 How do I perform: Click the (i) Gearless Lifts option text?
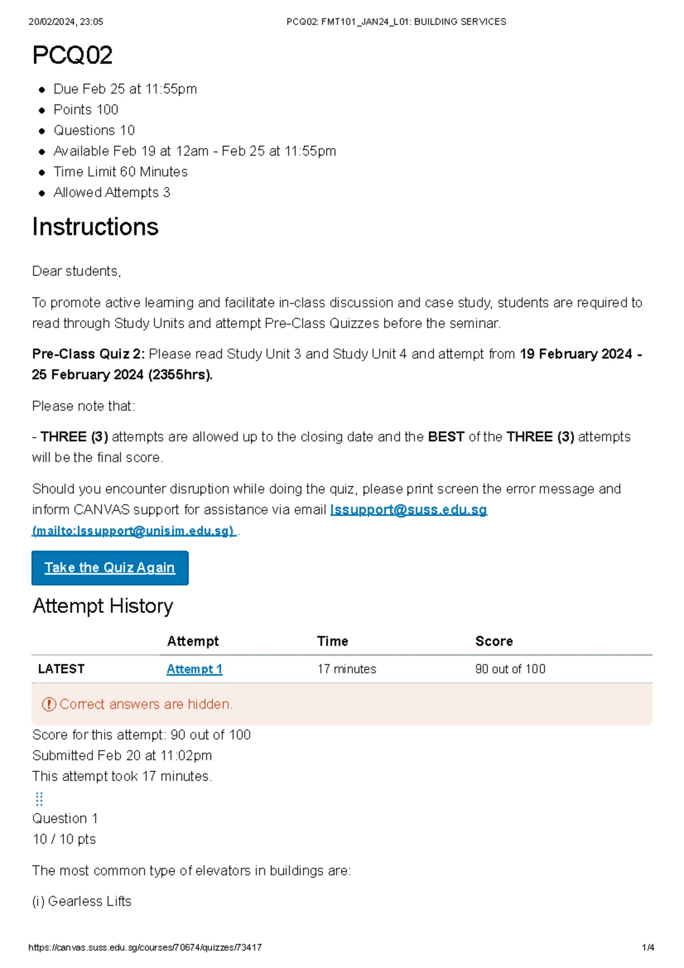tap(82, 901)
